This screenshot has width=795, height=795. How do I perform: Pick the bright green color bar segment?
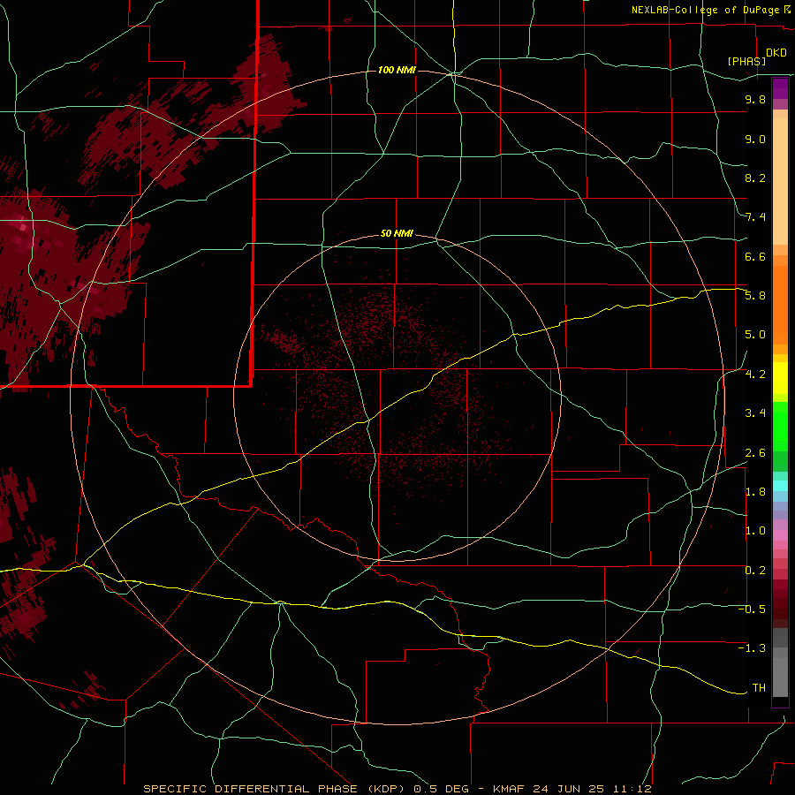pos(780,426)
